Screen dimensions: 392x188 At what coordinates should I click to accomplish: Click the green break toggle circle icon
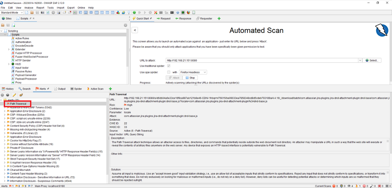click(134, 13)
